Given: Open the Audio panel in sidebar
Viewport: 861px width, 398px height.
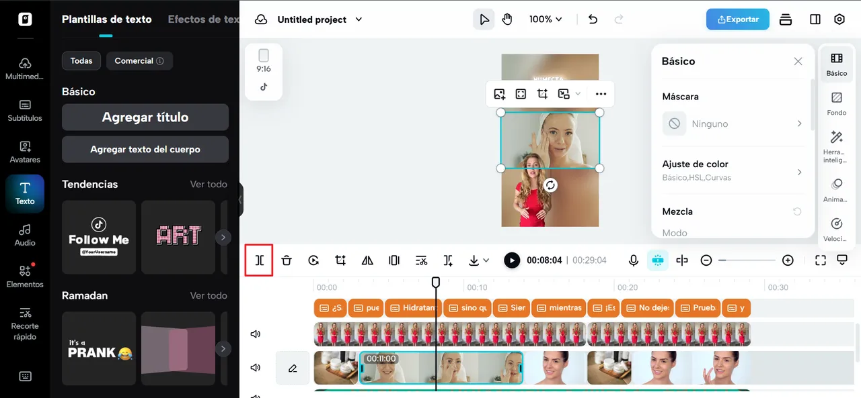Looking at the screenshot, I should [x=25, y=235].
